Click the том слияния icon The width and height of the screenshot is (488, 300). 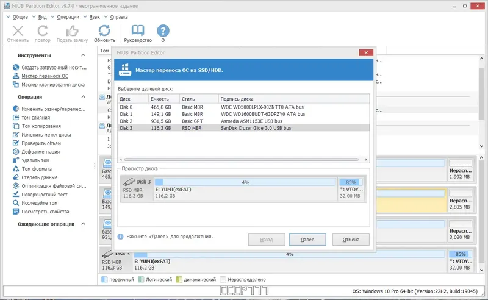click(16, 117)
